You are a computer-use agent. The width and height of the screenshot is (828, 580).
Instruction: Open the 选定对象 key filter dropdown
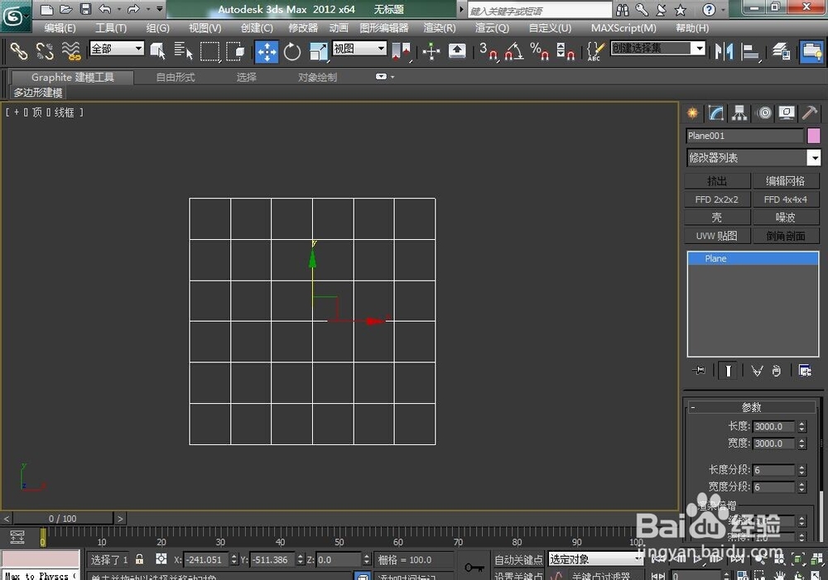(595, 558)
